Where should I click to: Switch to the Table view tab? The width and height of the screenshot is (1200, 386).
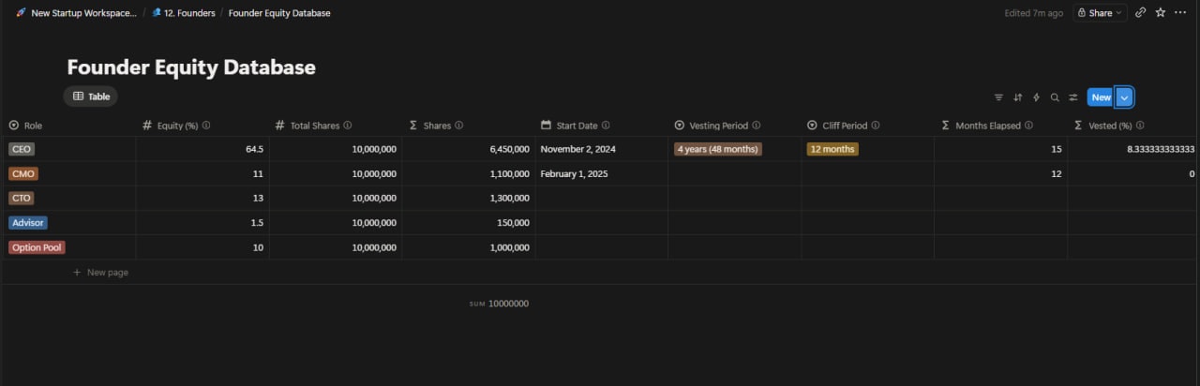[x=91, y=96]
